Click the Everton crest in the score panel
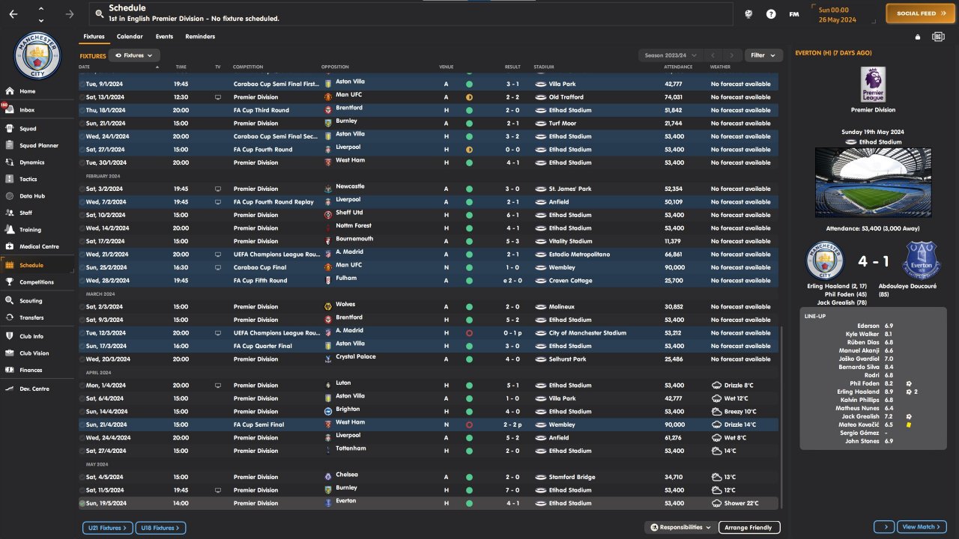 (x=922, y=260)
